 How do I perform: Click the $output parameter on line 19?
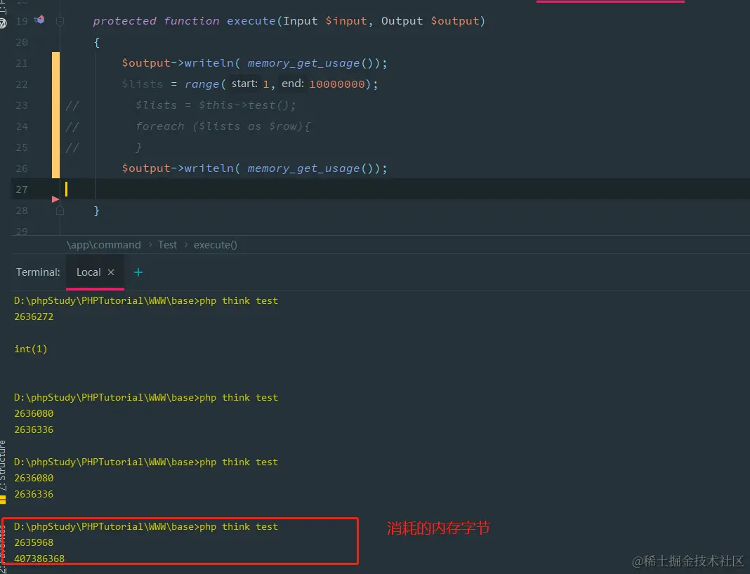click(455, 21)
